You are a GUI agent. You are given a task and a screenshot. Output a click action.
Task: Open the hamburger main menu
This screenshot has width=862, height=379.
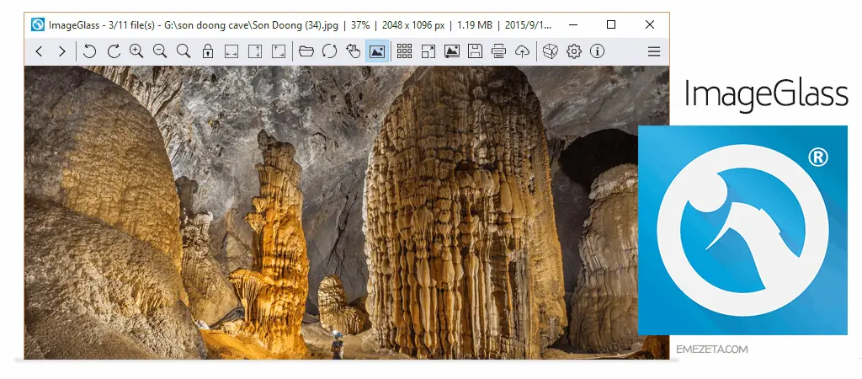coord(653,51)
